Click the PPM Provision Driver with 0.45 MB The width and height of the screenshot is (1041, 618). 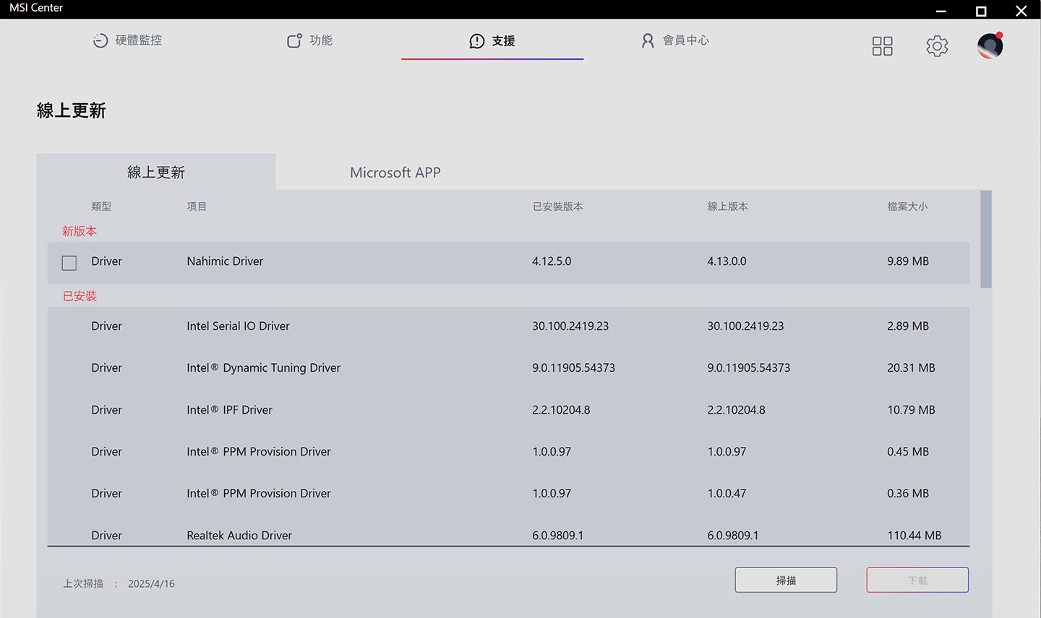pyautogui.click(x=508, y=452)
